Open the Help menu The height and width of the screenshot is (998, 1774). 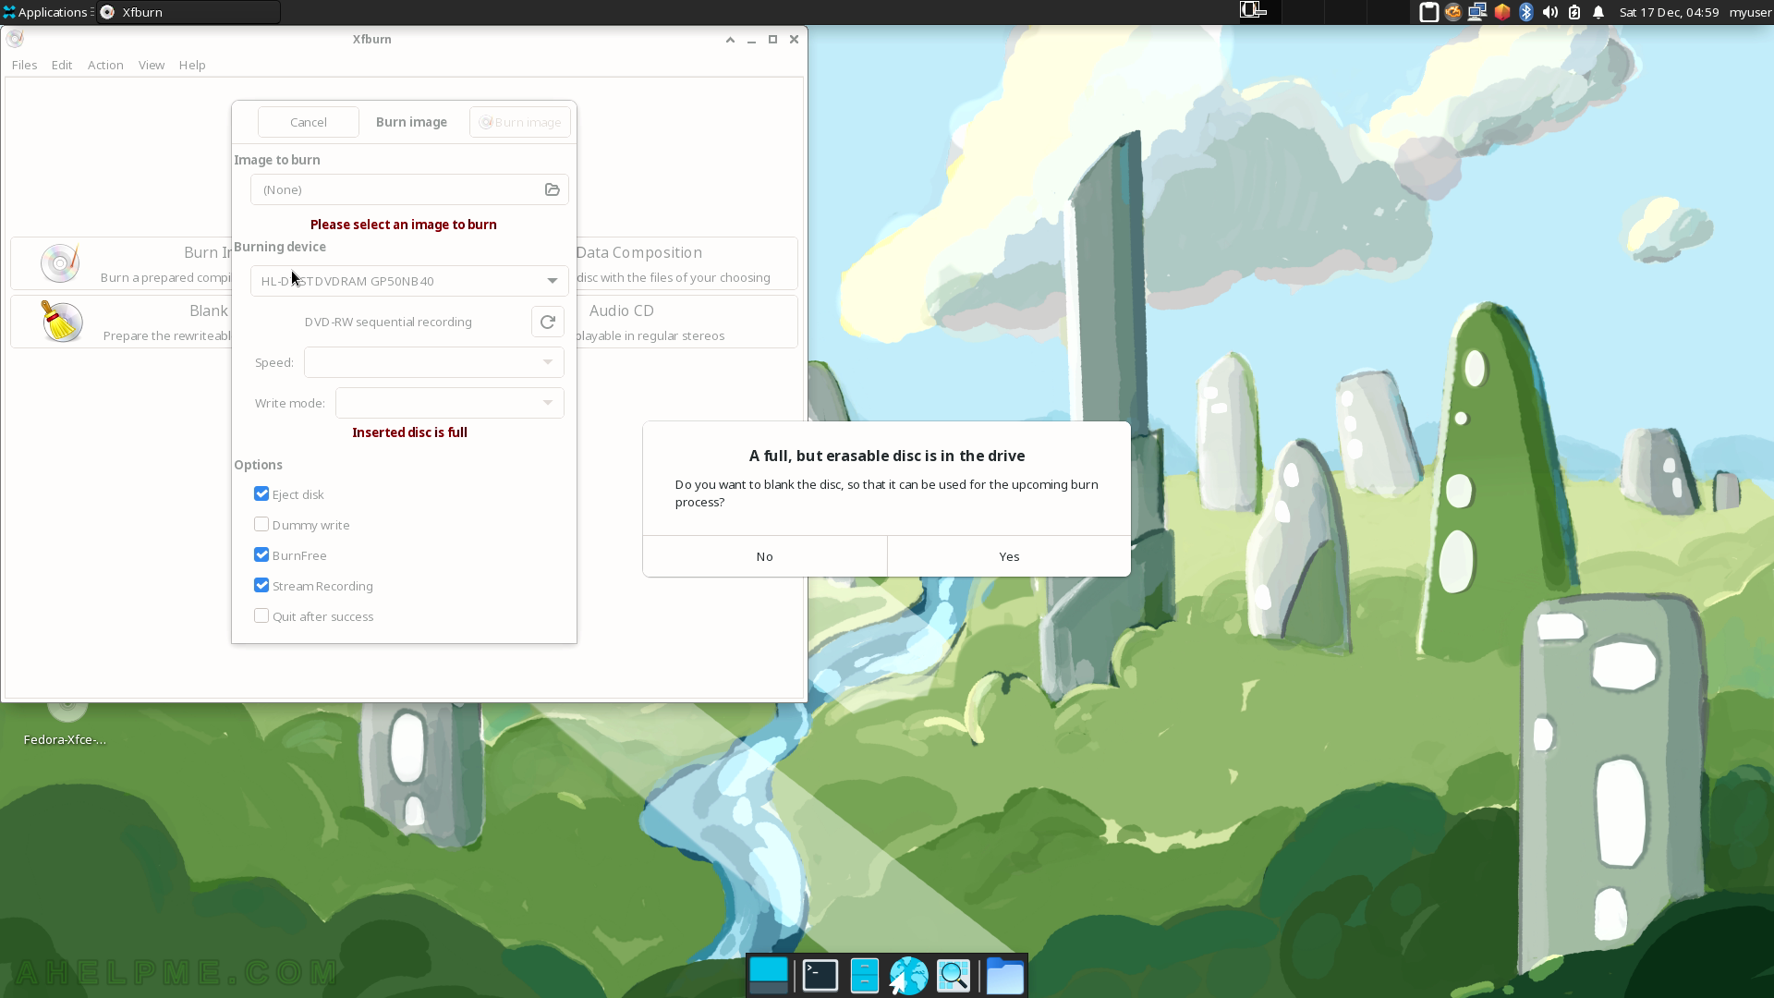(192, 65)
